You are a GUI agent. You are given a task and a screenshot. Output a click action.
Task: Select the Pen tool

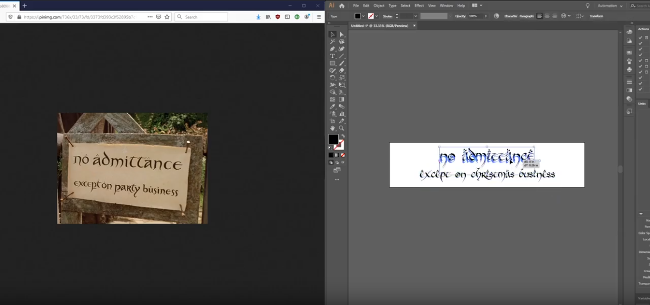[x=332, y=49]
